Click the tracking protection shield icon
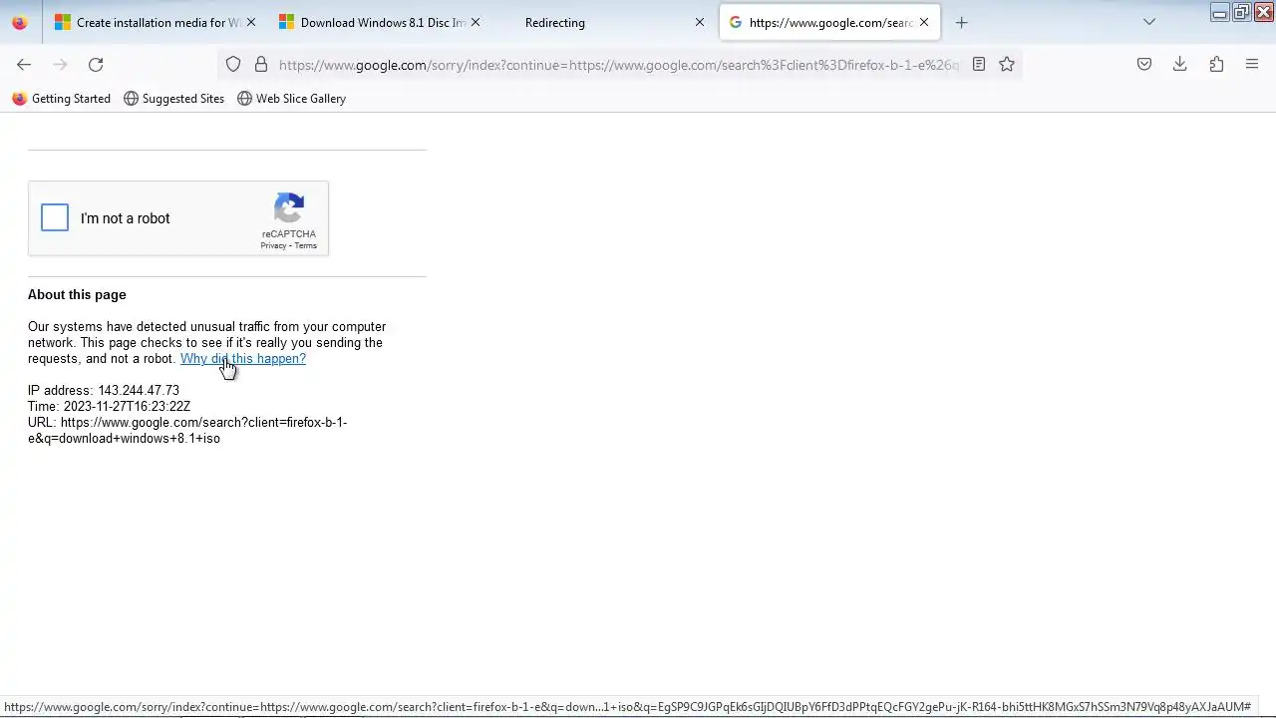Image resolution: width=1276 pixels, height=718 pixels. tap(233, 64)
